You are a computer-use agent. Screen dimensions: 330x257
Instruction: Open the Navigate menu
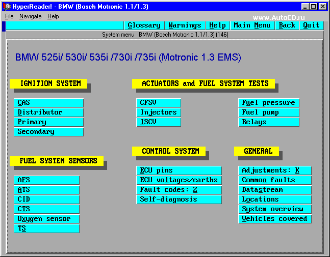coord(30,16)
